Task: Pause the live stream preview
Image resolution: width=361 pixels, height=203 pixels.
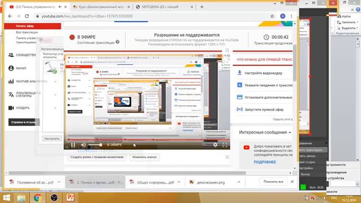Action: point(73,145)
